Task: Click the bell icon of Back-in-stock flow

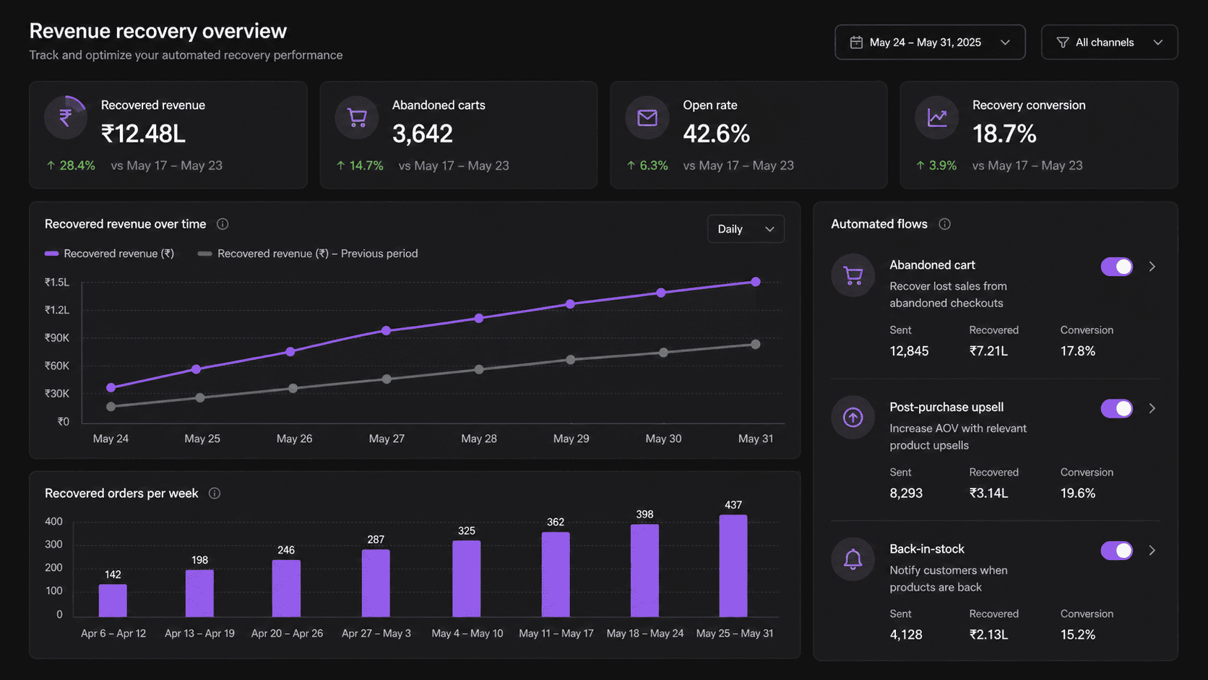Action: 853,559
